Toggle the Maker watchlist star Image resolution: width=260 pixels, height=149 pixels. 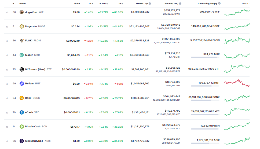coord(7,55)
